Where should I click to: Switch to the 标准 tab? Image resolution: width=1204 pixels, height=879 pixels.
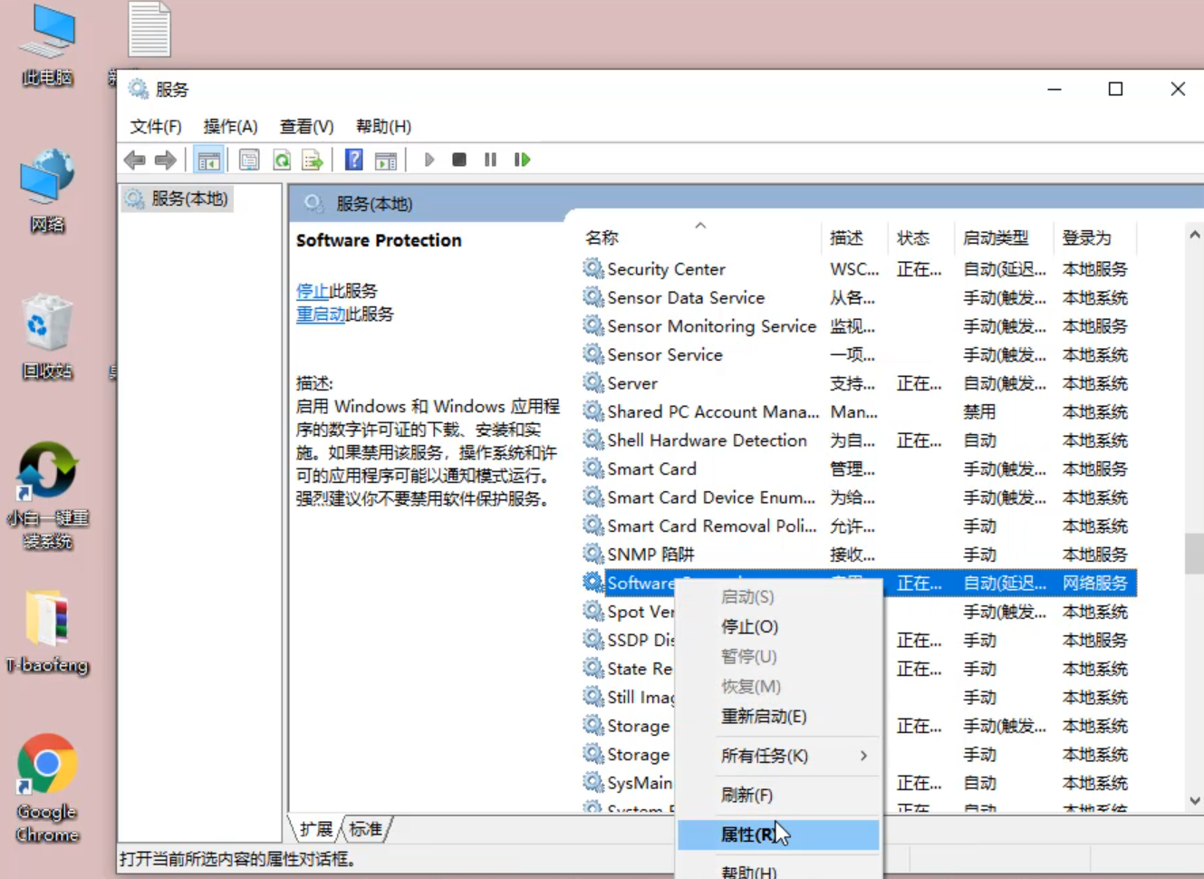click(x=366, y=829)
